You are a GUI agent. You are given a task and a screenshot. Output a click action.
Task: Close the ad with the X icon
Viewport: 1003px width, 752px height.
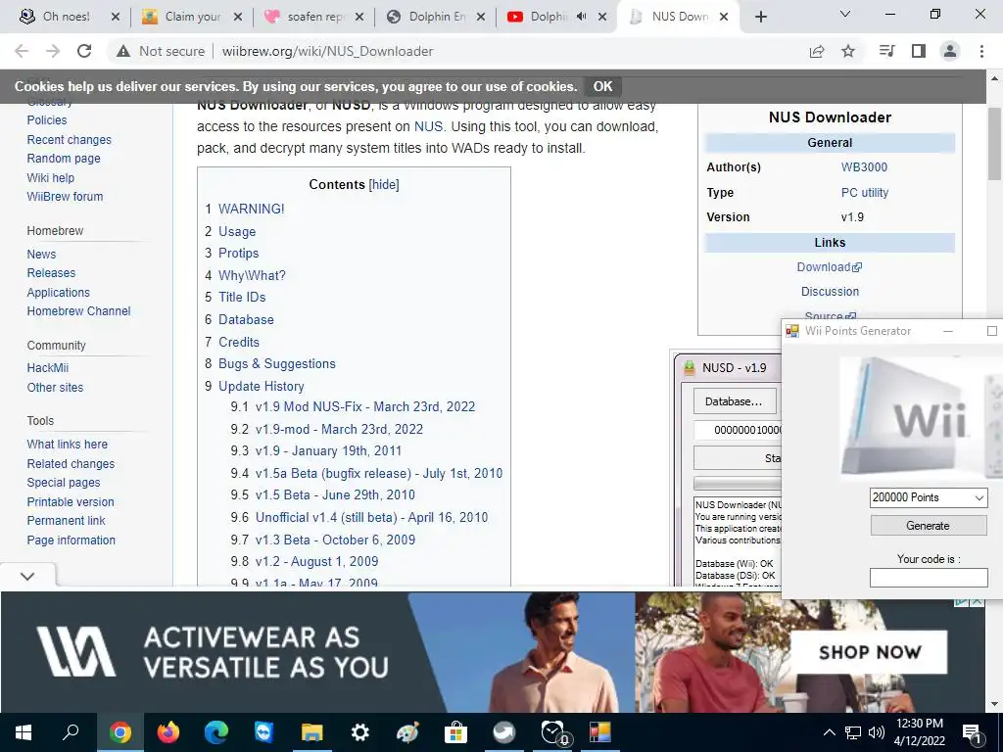[x=977, y=601]
